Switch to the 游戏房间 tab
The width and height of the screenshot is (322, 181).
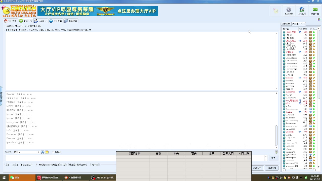tap(26, 21)
